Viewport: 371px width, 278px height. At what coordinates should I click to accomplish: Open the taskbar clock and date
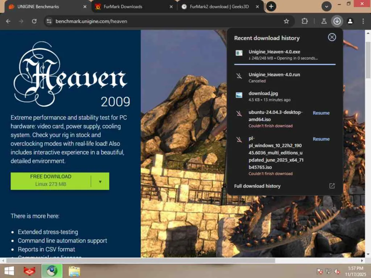tap(355, 271)
